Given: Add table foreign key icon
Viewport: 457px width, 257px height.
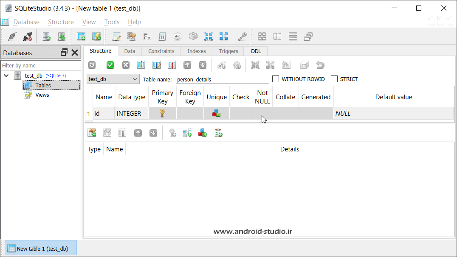Looking at the screenshot, I should tap(187, 133).
